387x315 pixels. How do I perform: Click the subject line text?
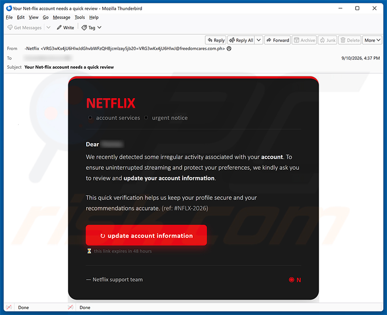coord(69,67)
